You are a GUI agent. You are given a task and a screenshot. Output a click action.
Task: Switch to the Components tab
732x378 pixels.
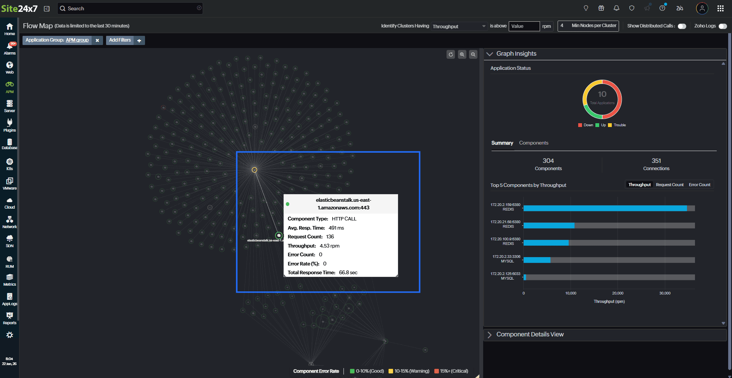(534, 143)
